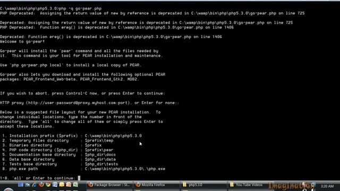Image resolution: width=340 pixels, height=191 pixels.
Task: Click 'Welcome to go-pear!' text
Action: 22,41
